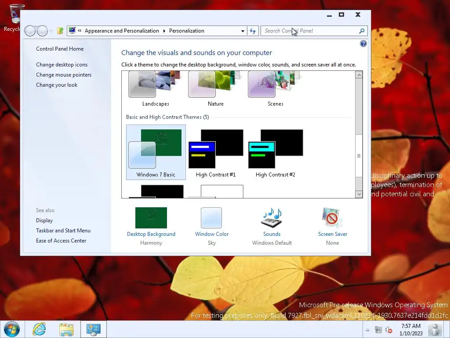450x338 pixels.
Task: Click the Screen Saver text link
Action: tap(333, 234)
